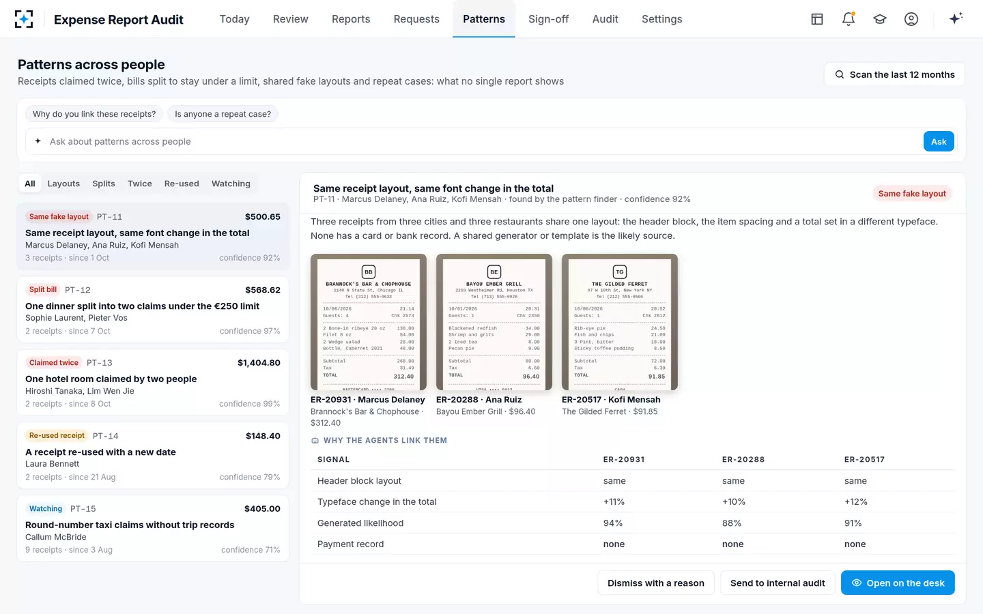Open the Bayou Ember Grill receipt thumbnail
The image size is (983, 614).
coord(494,322)
